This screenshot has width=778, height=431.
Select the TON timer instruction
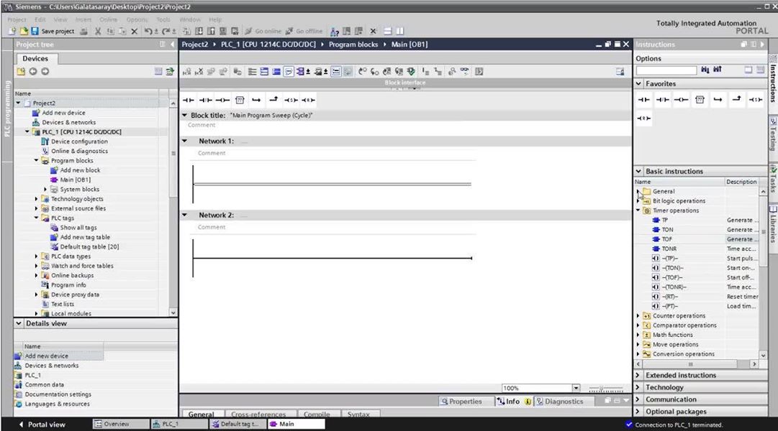coord(667,230)
